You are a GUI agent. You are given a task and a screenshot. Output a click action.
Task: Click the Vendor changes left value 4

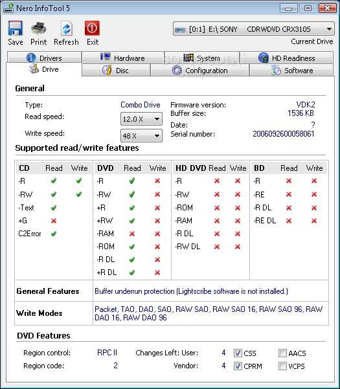(223, 366)
